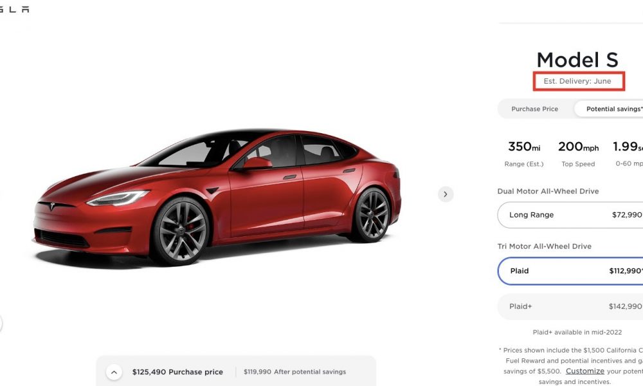Click the red Model S car image
This screenshot has width=643, height=386.
[x=217, y=196]
